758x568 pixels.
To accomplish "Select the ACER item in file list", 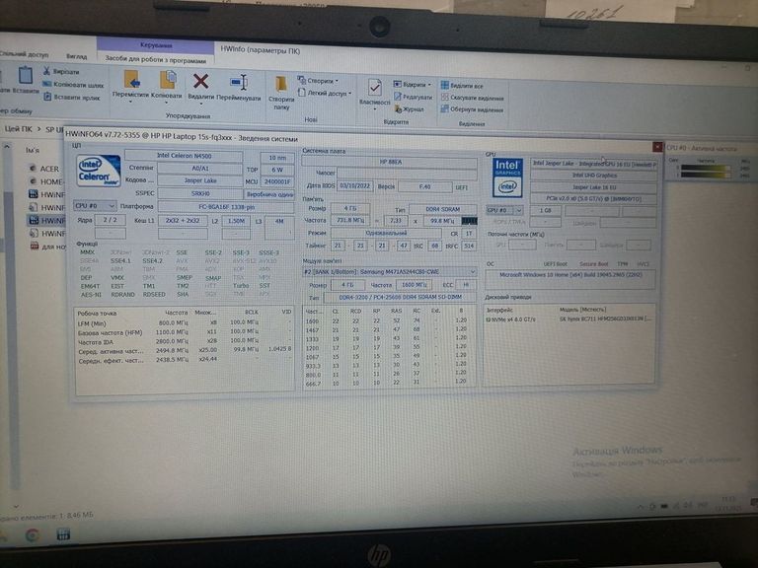I will [x=49, y=169].
